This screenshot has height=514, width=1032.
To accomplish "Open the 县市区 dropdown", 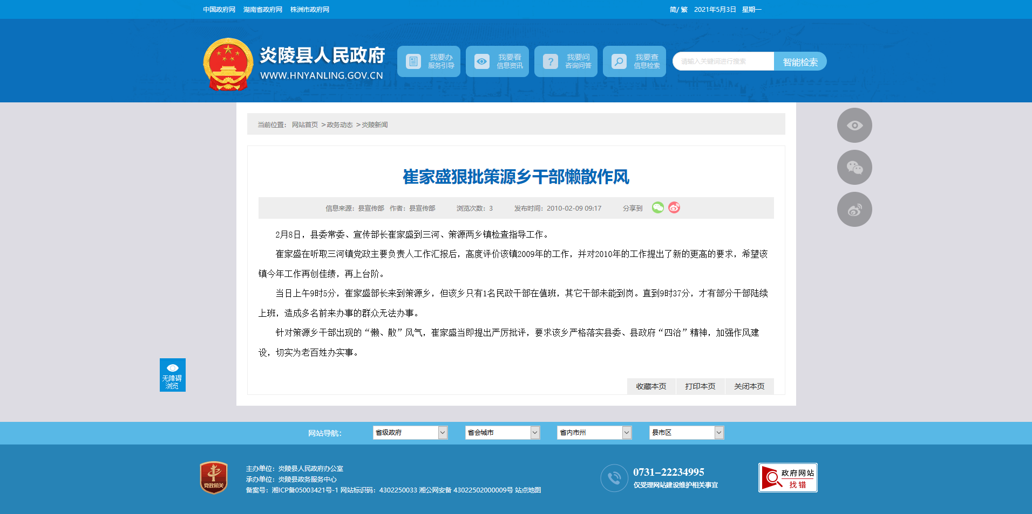I will [686, 433].
